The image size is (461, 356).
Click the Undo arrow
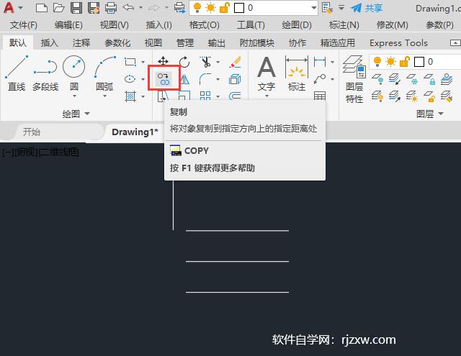[x=128, y=7]
